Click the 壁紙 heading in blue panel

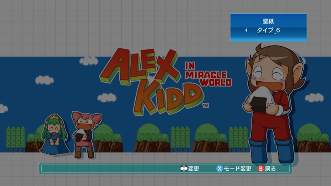pos(268,21)
